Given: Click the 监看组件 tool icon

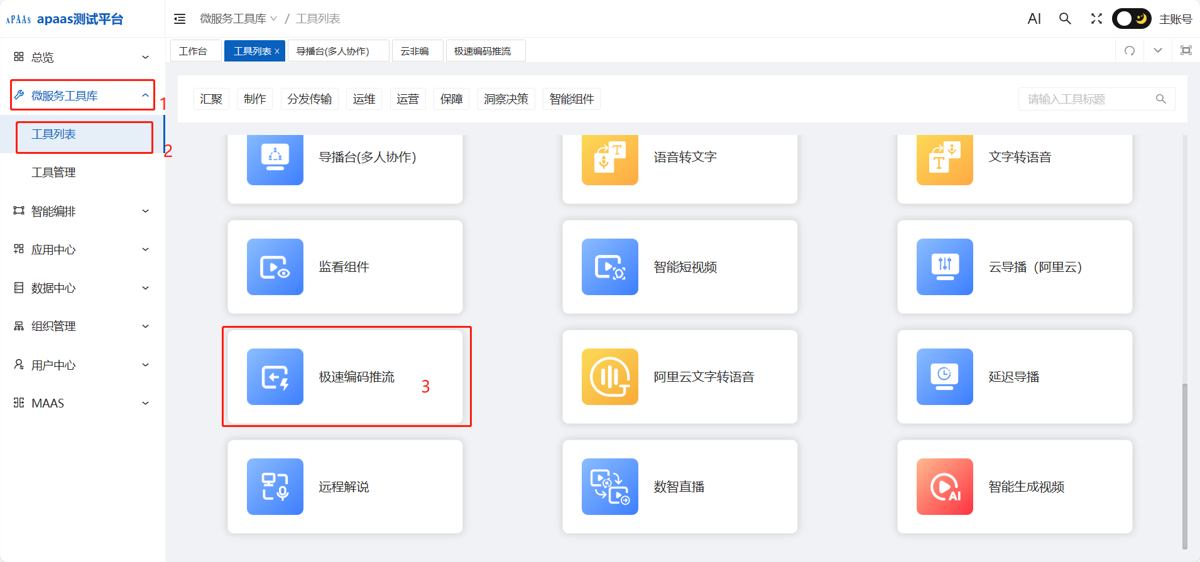Looking at the screenshot, I should (275, 267).
